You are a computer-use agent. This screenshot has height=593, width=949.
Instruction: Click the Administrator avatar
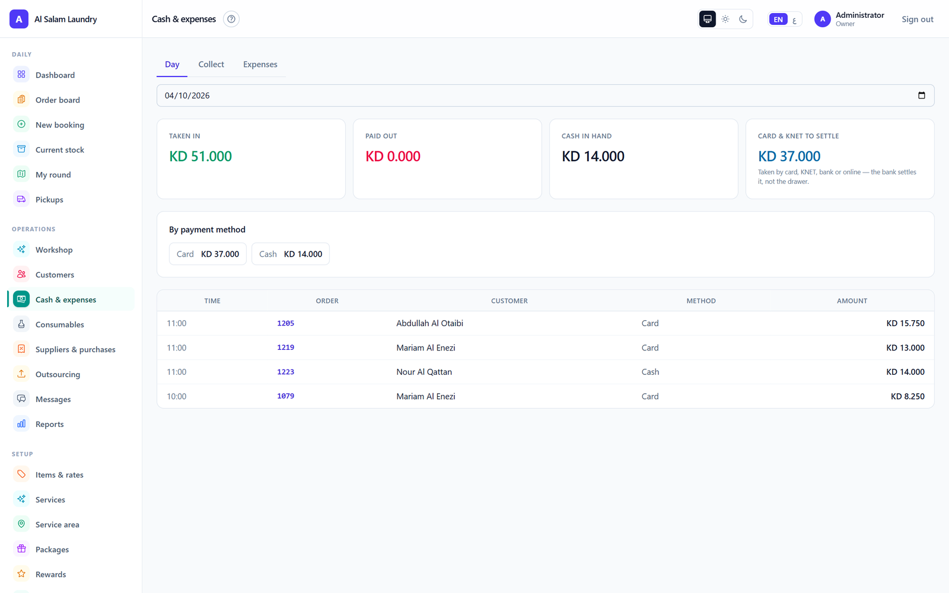pos(823,19)
